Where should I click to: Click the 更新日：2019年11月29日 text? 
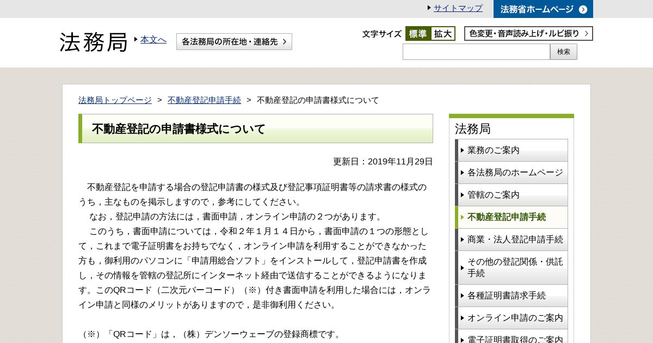[x=383, y=162]
